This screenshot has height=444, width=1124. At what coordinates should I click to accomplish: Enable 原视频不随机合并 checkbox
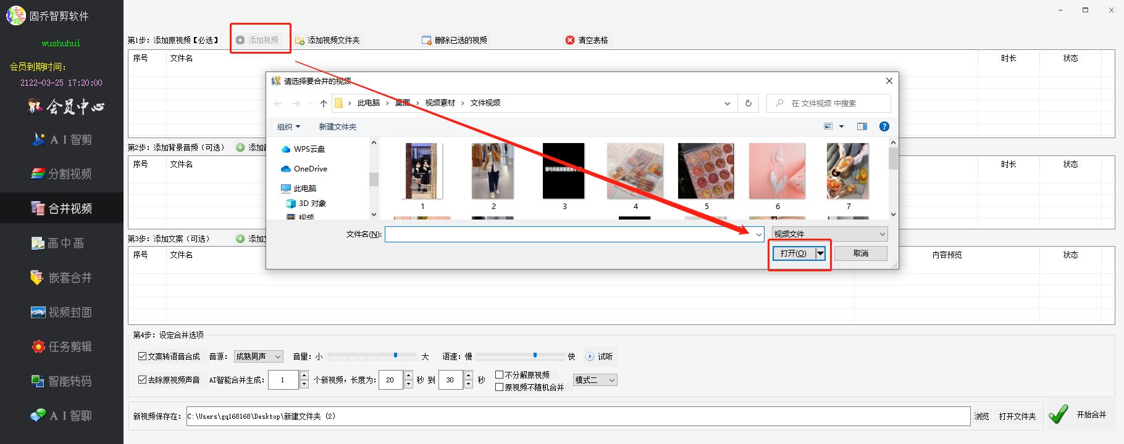(499, 387)
